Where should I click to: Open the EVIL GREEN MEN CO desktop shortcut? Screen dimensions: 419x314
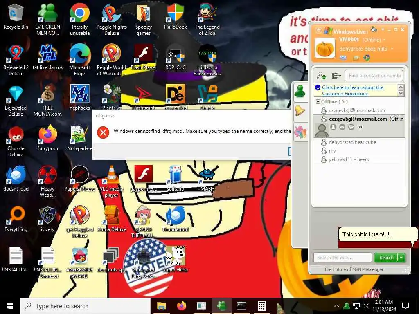pos(47,19)
